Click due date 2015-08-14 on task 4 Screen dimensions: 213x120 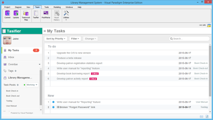point(185,68)
